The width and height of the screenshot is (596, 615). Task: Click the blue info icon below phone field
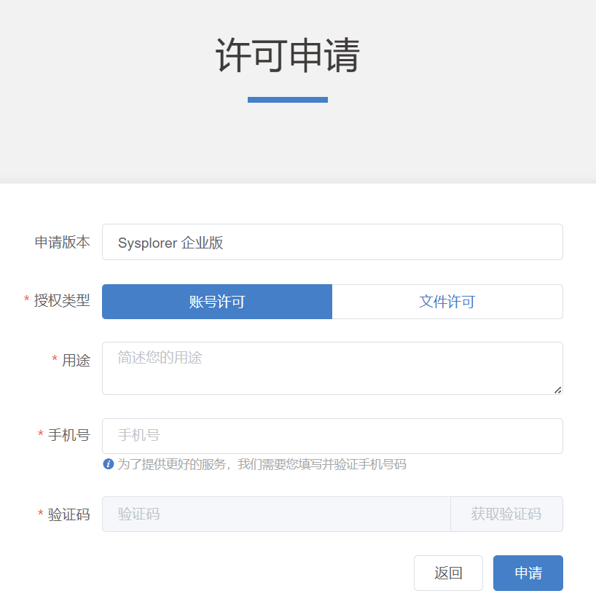[109, 464]
